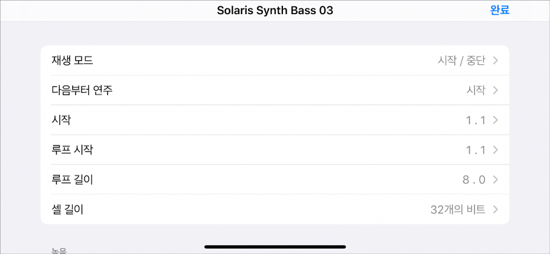Tap the 1.1 value for 루프 시작
The height and width of the screenshot is (254, 550).
pos(475,150)
